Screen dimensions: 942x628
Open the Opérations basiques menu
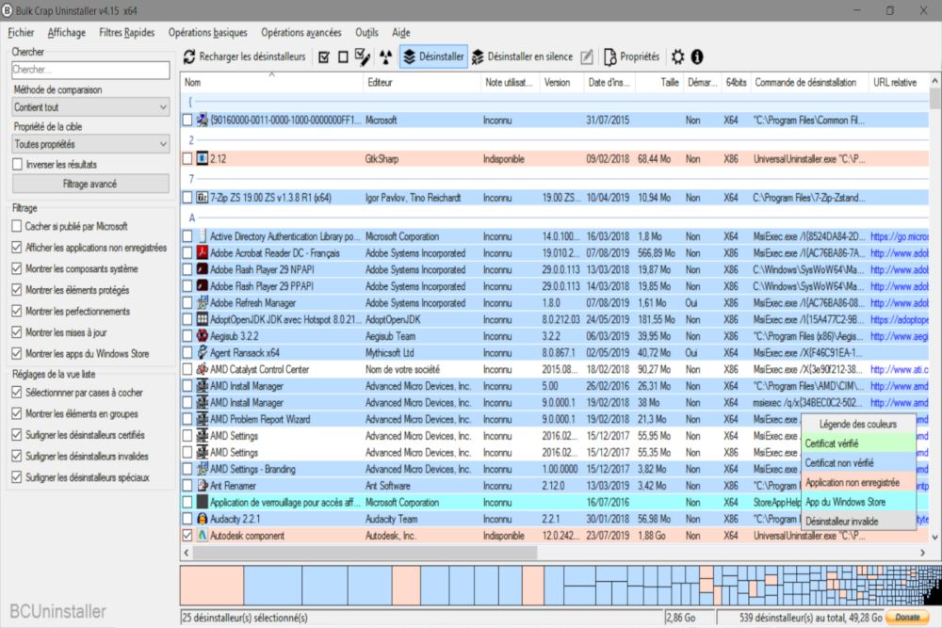click(x=208, y=32)
